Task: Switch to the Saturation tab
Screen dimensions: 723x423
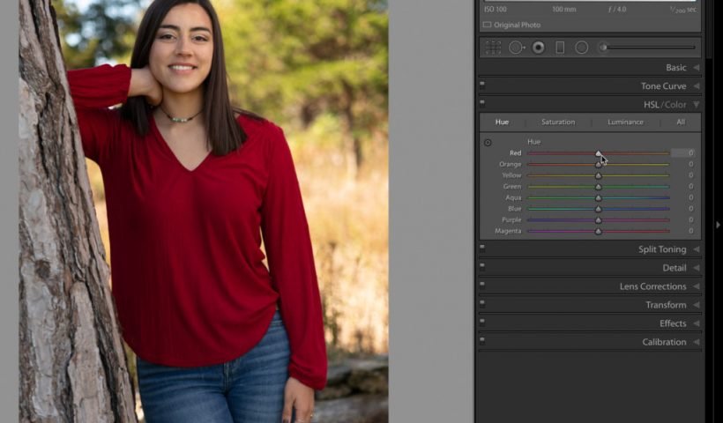Action: (557, 122)
